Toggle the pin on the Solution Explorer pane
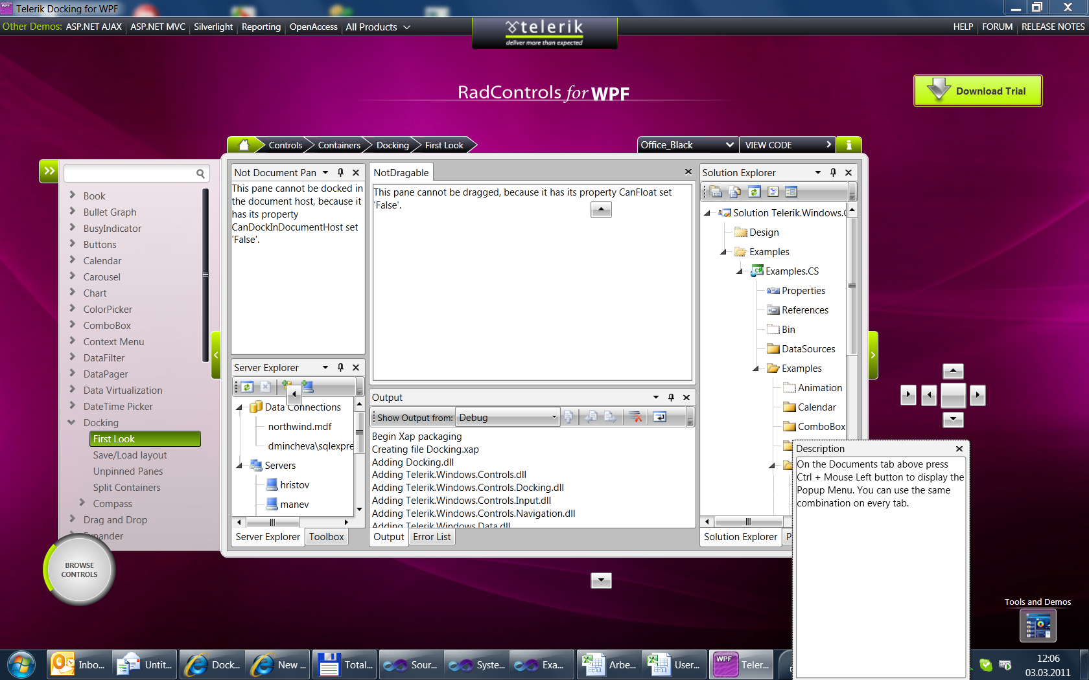Image resolution: width=1089 pixels, height=680 pixels. point(833,172)
